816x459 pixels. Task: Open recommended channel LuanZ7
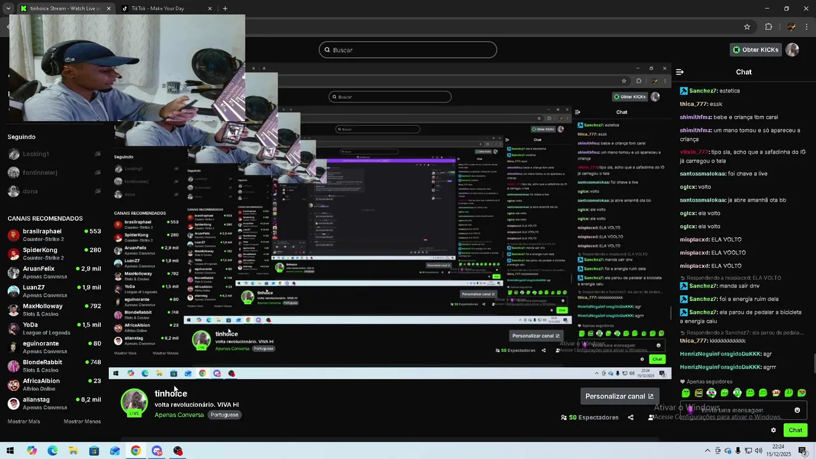coord(54,291)
